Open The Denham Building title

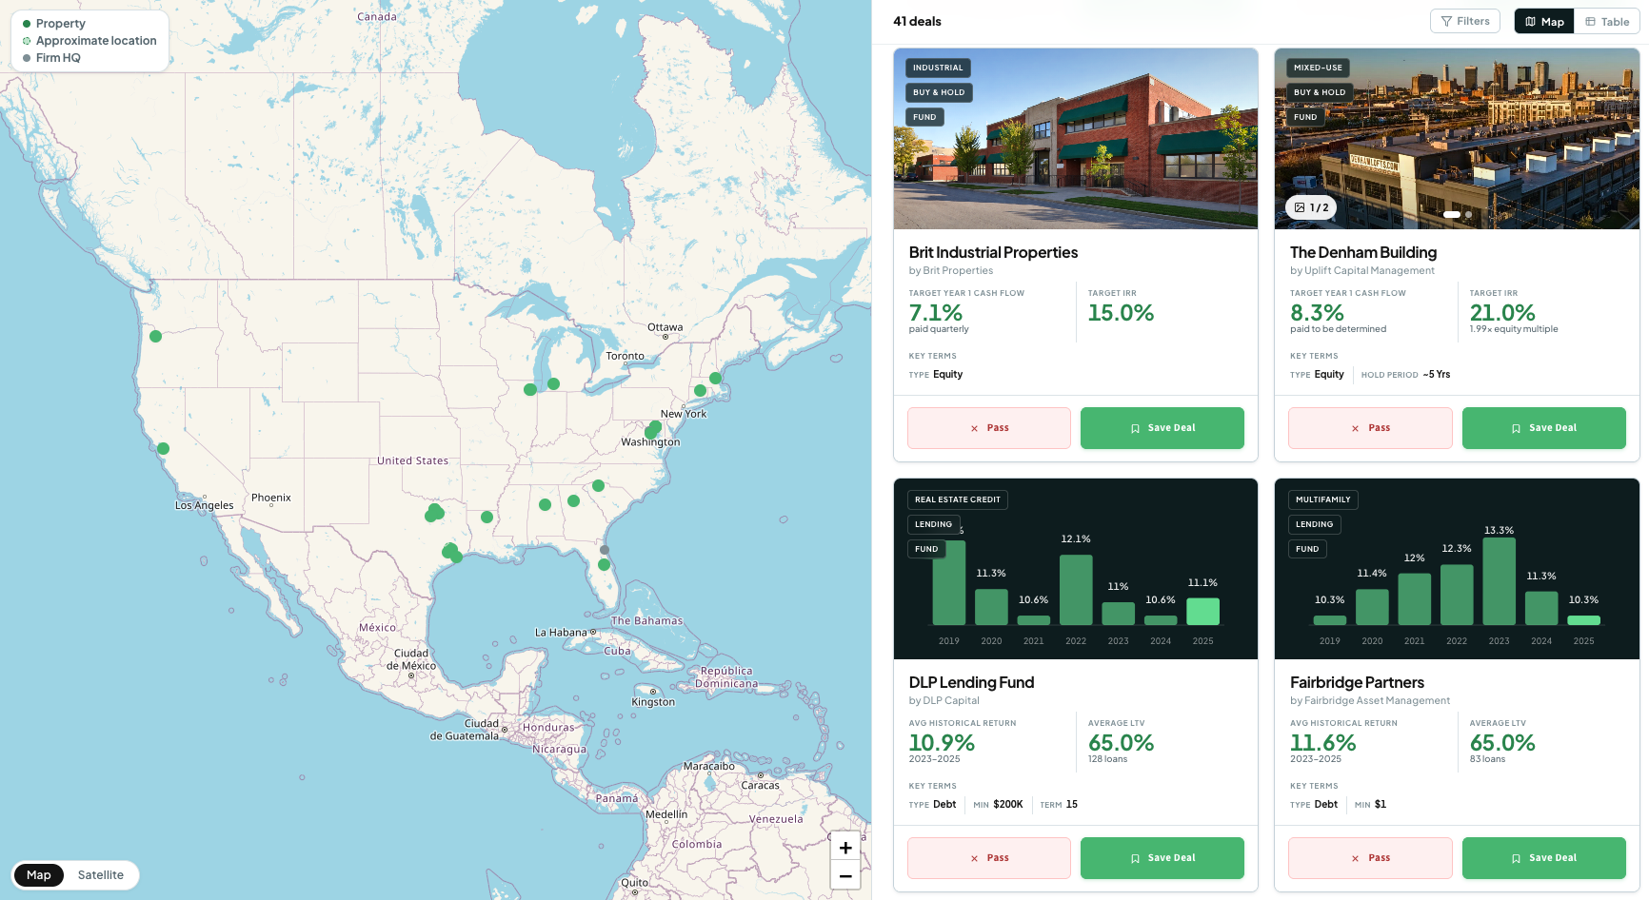[x=1363, y=252]
